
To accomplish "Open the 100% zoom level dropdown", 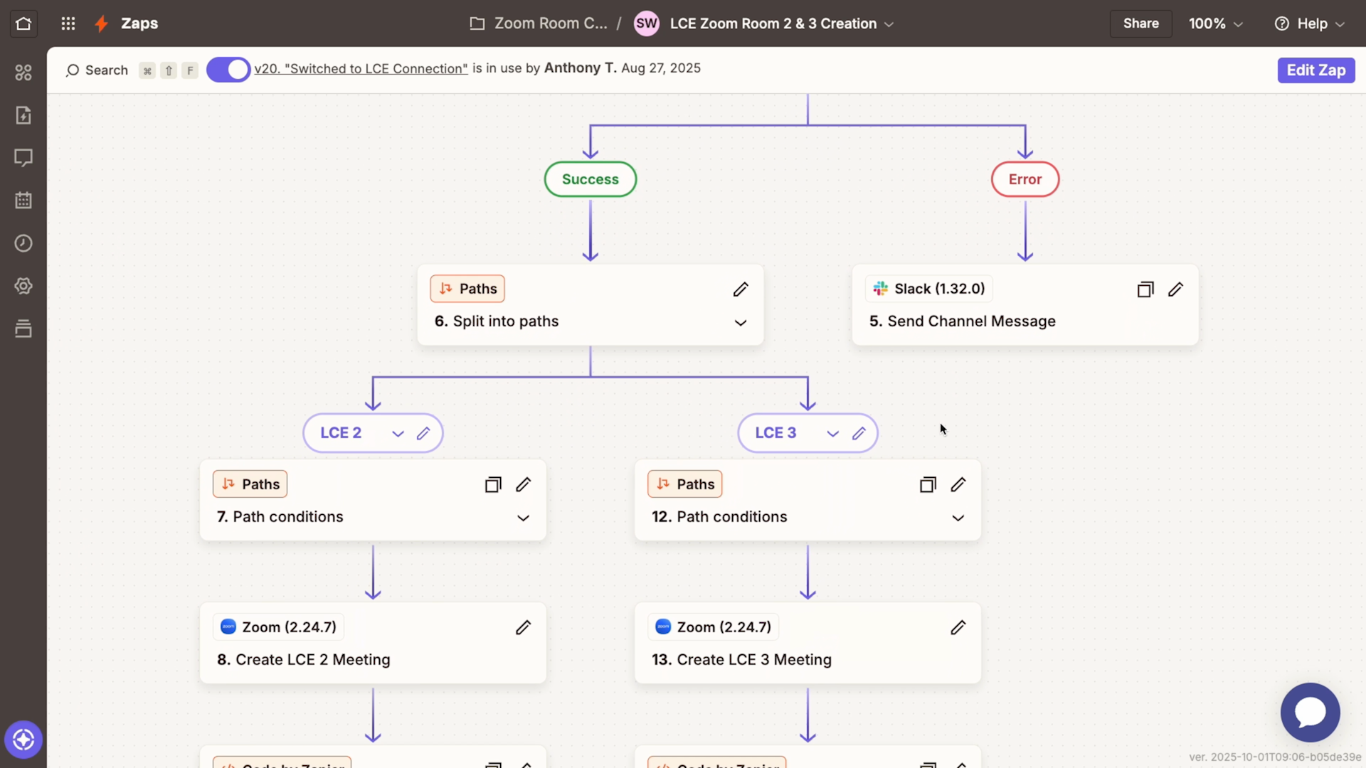I will [x=1215, y=23].
